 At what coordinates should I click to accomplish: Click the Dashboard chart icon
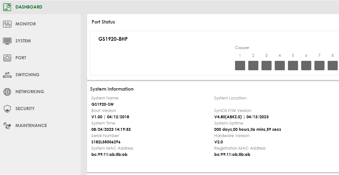click(7, 7)
